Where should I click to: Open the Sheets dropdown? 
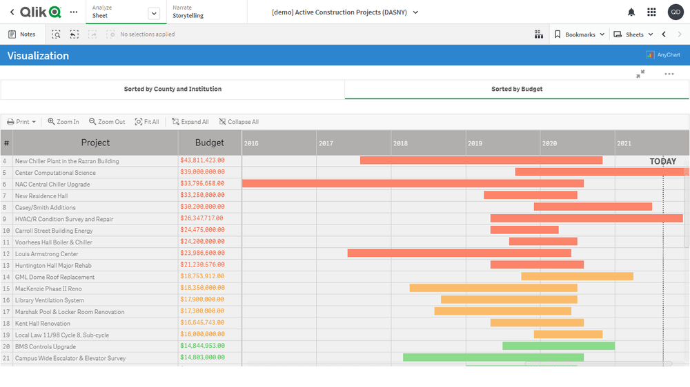[x=633, y=34]
